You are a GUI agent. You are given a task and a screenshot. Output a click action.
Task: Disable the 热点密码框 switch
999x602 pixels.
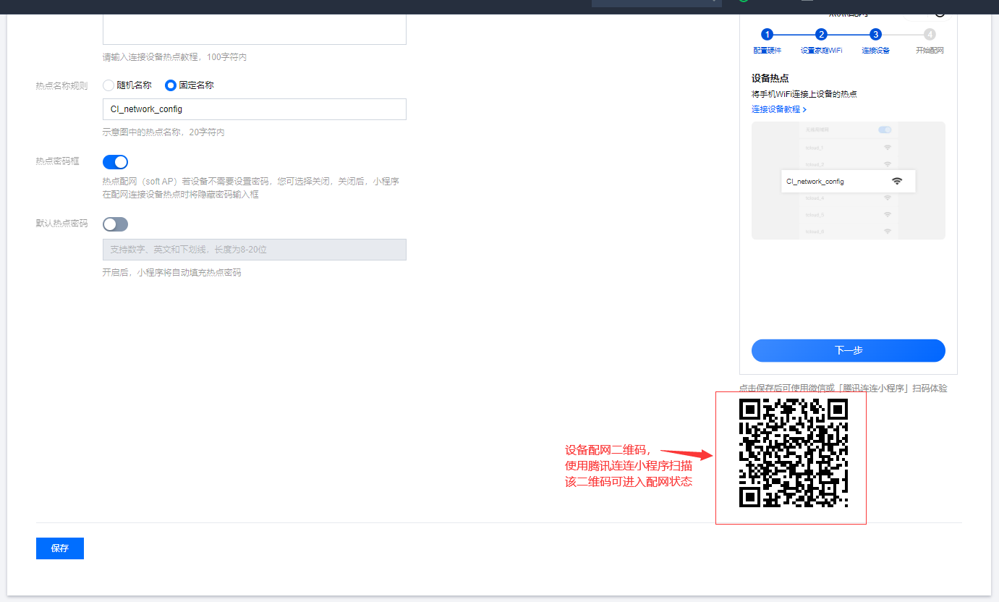pyautogui.click(x=116, y=162)
